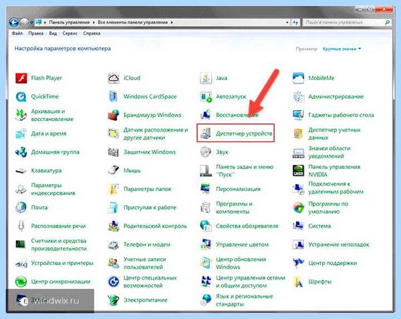Open the MobileMe icon
This screenshot has width=401, height=319.
(x=298, y=78)
